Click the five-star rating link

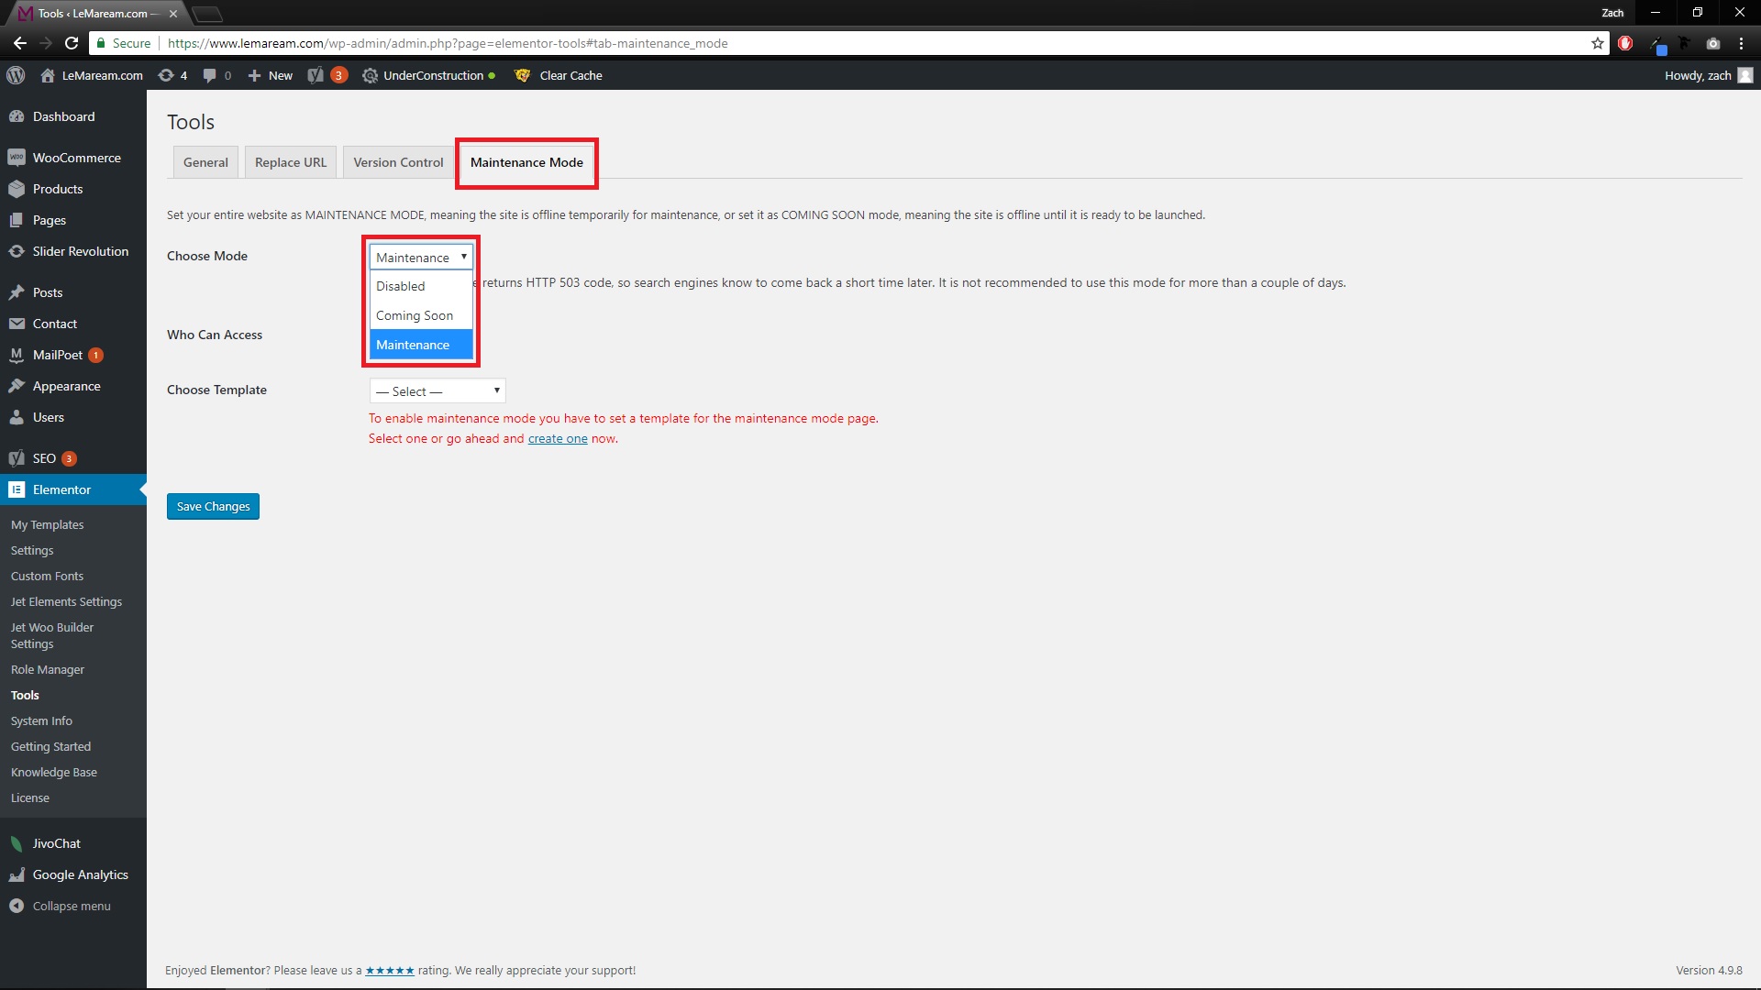pos(390,970)
